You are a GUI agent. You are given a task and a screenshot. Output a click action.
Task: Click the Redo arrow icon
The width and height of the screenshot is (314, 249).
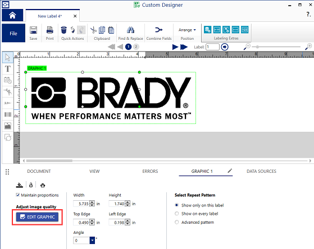81,30
